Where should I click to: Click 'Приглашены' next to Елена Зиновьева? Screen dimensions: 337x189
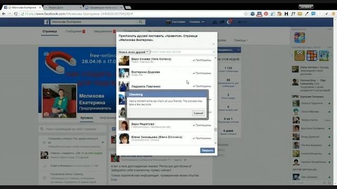point(202,139)
